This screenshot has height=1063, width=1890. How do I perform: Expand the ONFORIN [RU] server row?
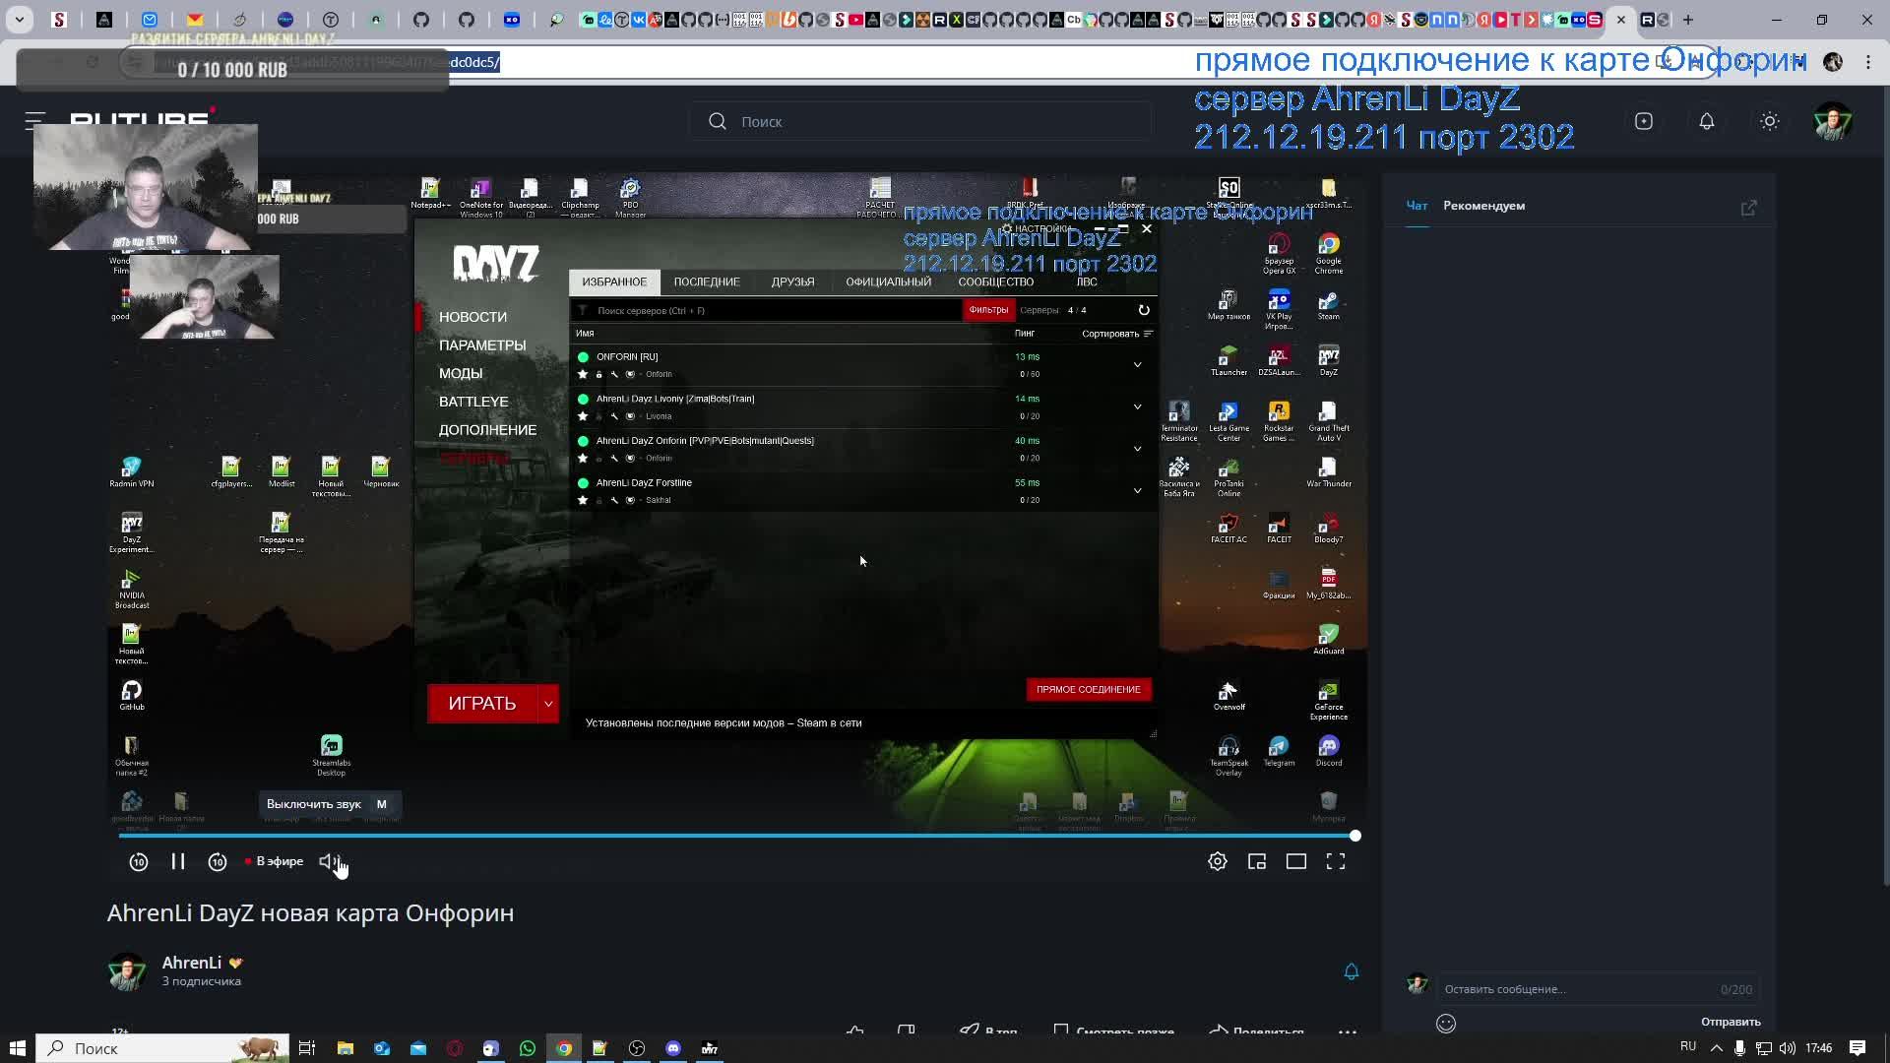click(1137, 365)
